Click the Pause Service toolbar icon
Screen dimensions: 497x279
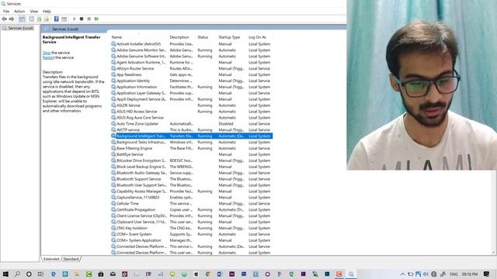pos(89,19)
